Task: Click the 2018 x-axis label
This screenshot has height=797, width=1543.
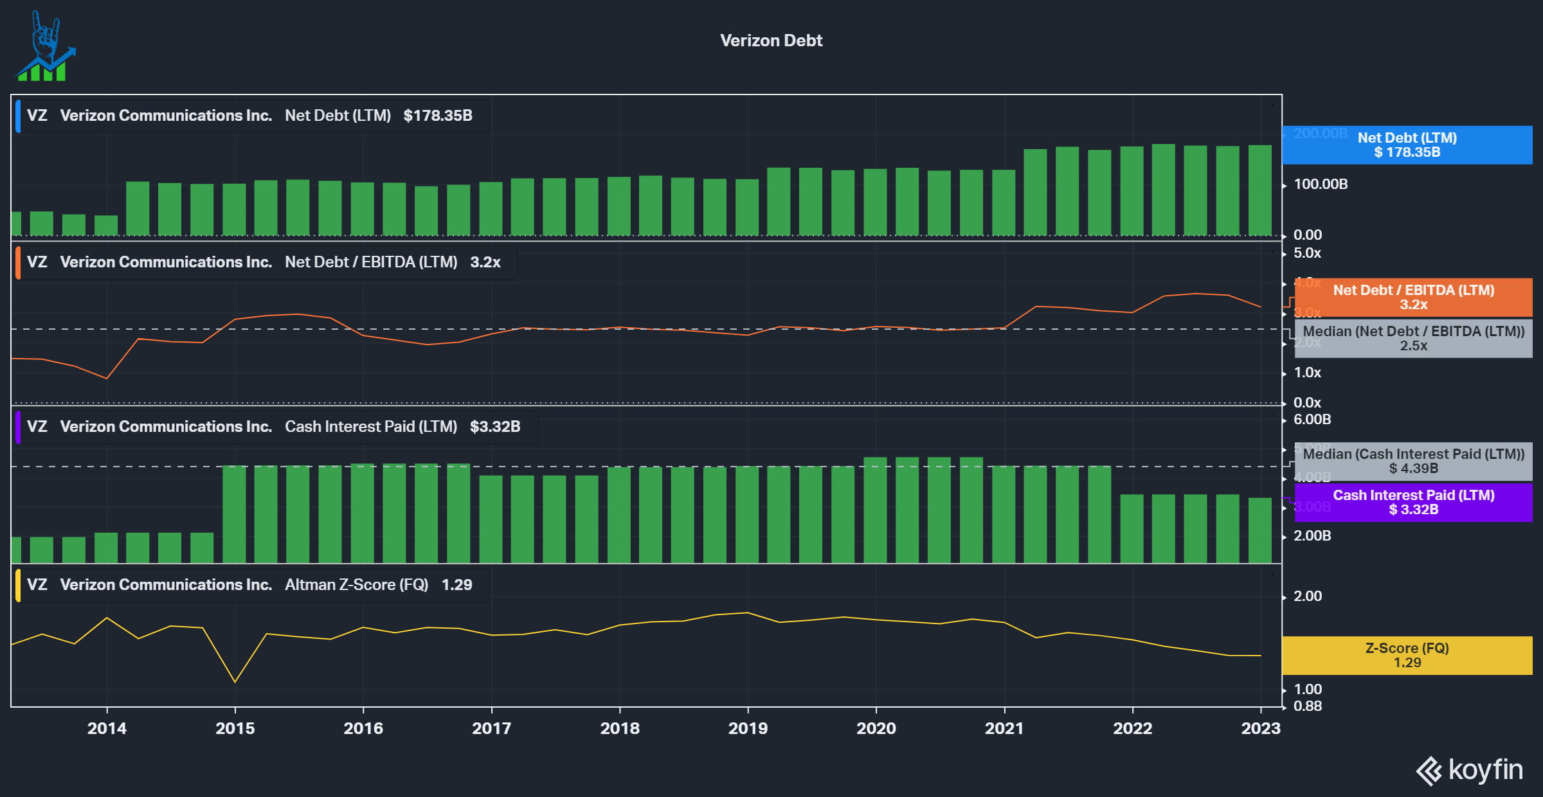Action: coord(620,728)
